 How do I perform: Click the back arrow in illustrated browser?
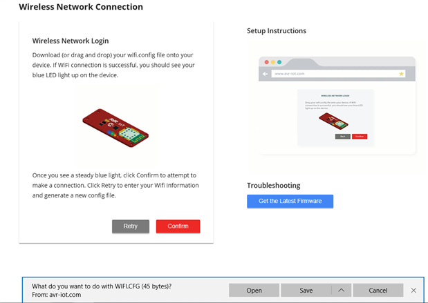(266, 73)
